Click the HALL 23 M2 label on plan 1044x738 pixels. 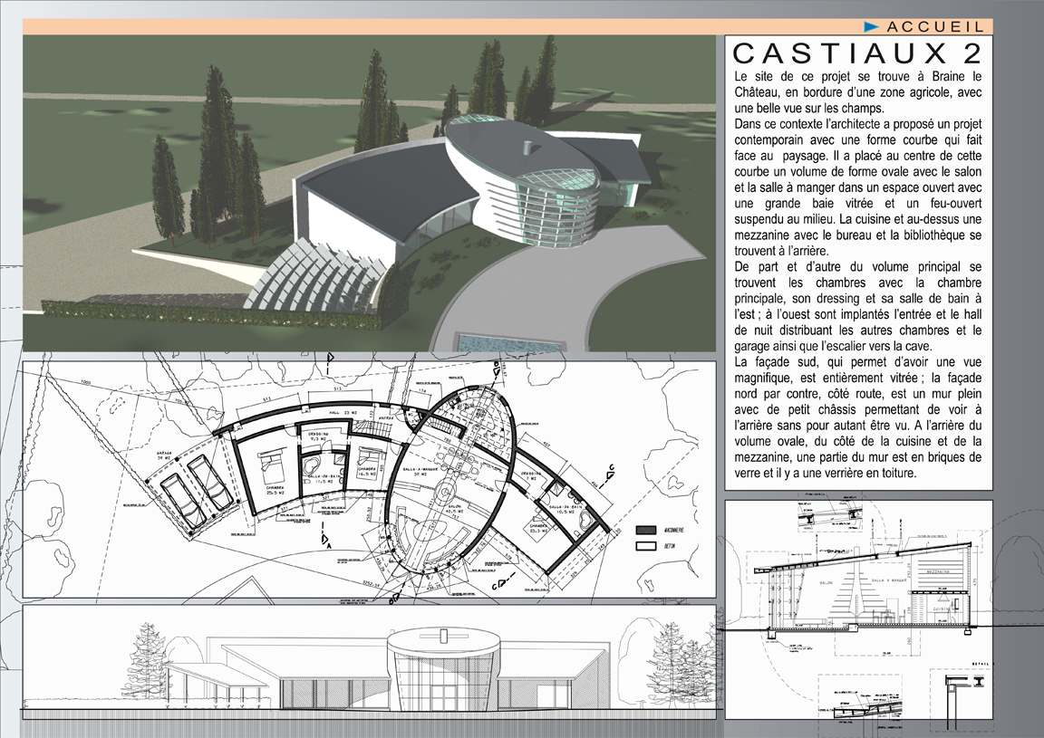(343, 413)
